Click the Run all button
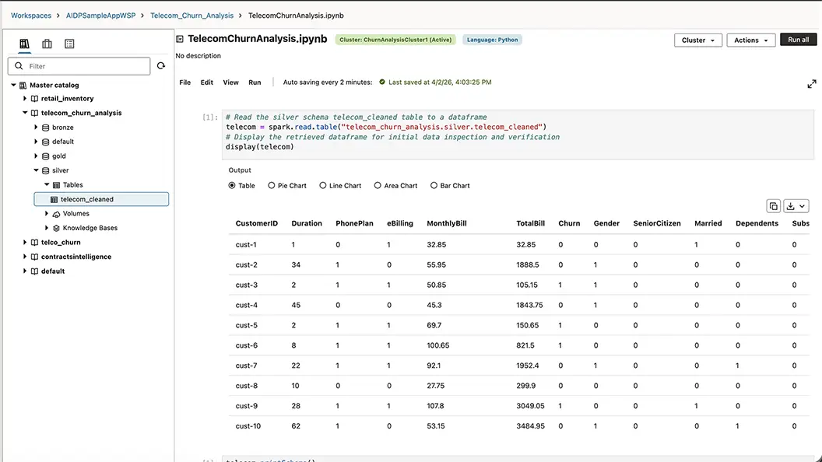Viewport: 822px width, 462px height. tap(798, 40)
